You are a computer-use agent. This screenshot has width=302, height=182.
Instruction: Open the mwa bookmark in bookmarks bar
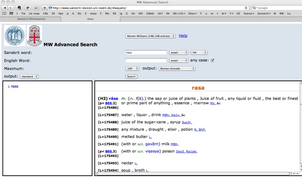pyautogui.click(x=93, y=13)
